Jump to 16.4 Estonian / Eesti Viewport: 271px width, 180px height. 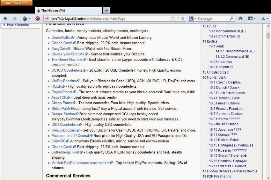pyautogui.click(x=224, y=98)
